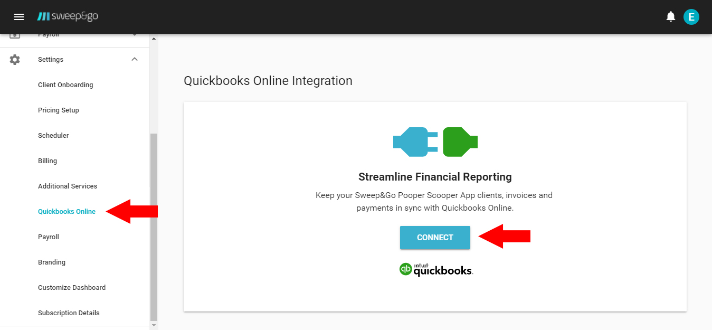Click the E profile avatar
Screen dimensions: 712x330
pyautogui.click(x=691, y=16)
